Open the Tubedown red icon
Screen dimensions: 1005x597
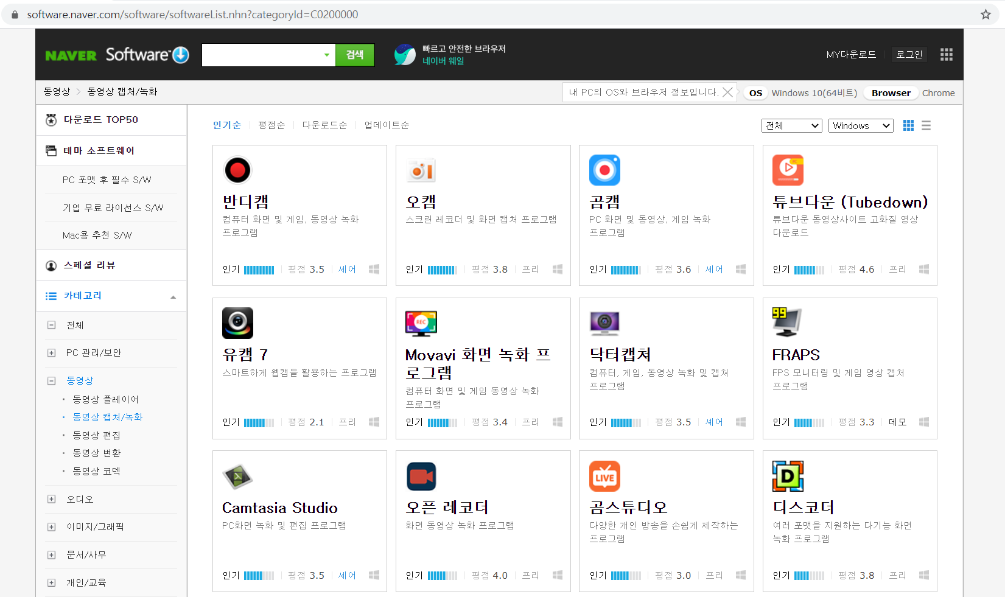(x=788, y=170)
